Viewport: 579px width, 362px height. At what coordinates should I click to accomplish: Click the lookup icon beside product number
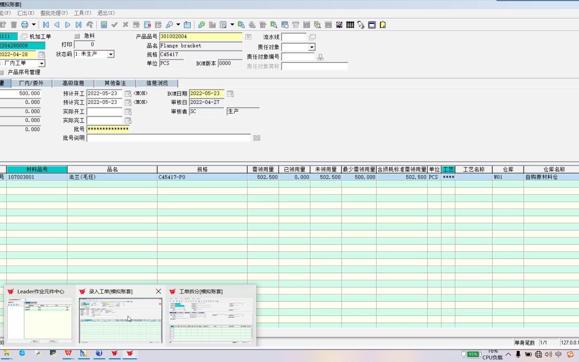point(248,37)
